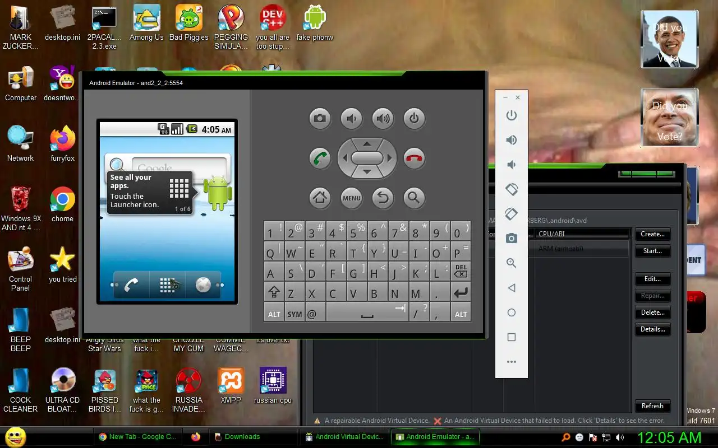Click the emulator Search button
The height and width of the screenshot is (448, 718).
(x=414, y=197)
